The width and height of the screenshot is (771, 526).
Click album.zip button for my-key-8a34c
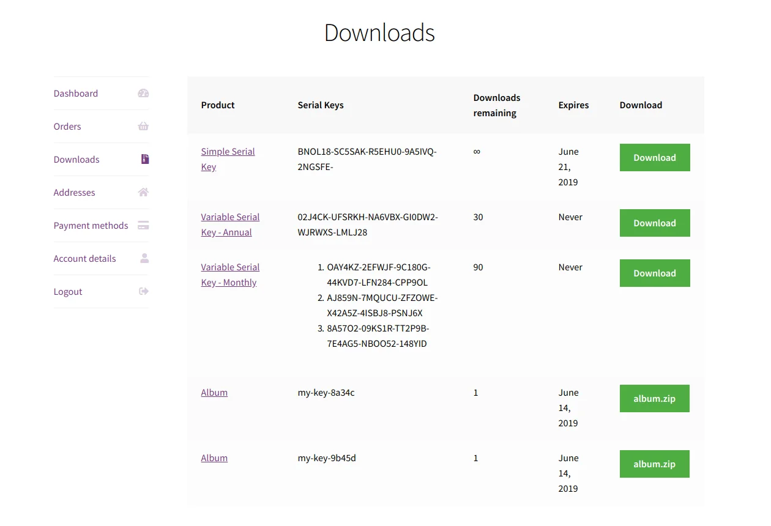[655, 399]
